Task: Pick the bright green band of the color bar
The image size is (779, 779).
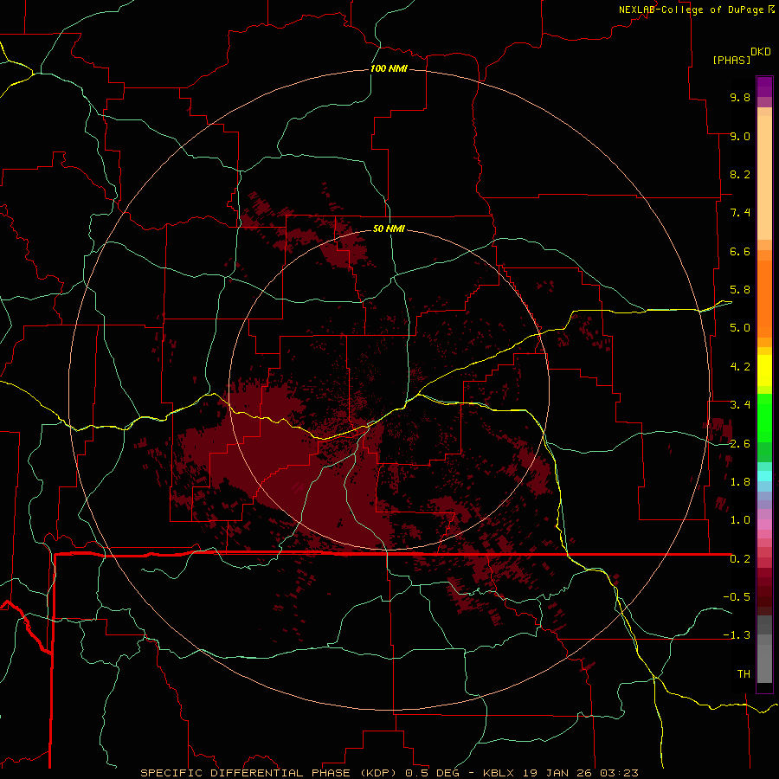Action: tap(764, 417)
